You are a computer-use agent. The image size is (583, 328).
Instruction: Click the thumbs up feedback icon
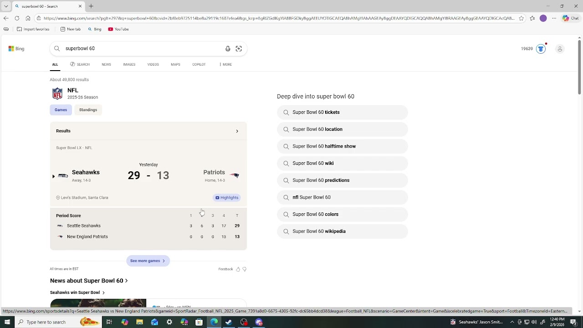tap(238, 269)
